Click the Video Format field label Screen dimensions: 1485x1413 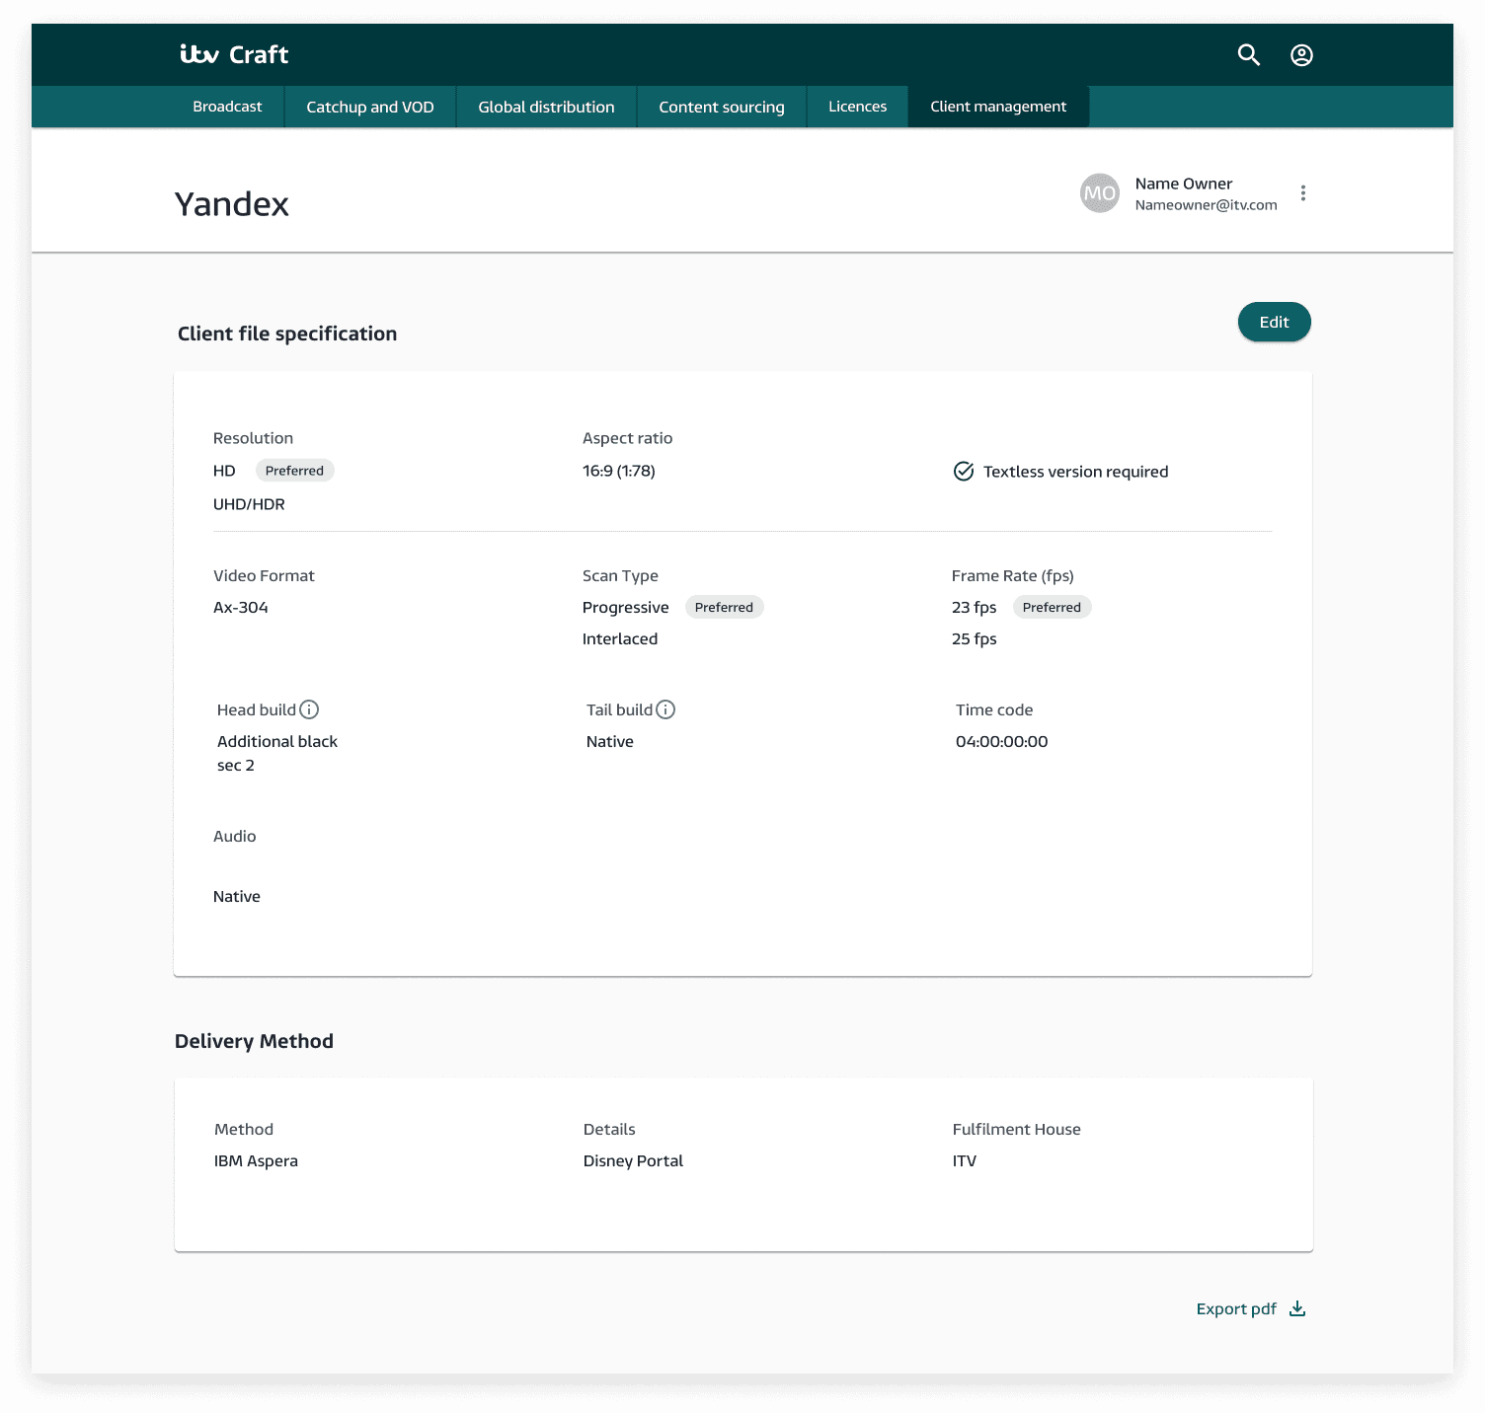pos(264,575)
